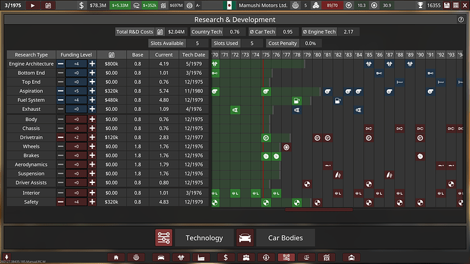
Task: Click the Aspiration funding value +5
Action: tap(76, 90)
